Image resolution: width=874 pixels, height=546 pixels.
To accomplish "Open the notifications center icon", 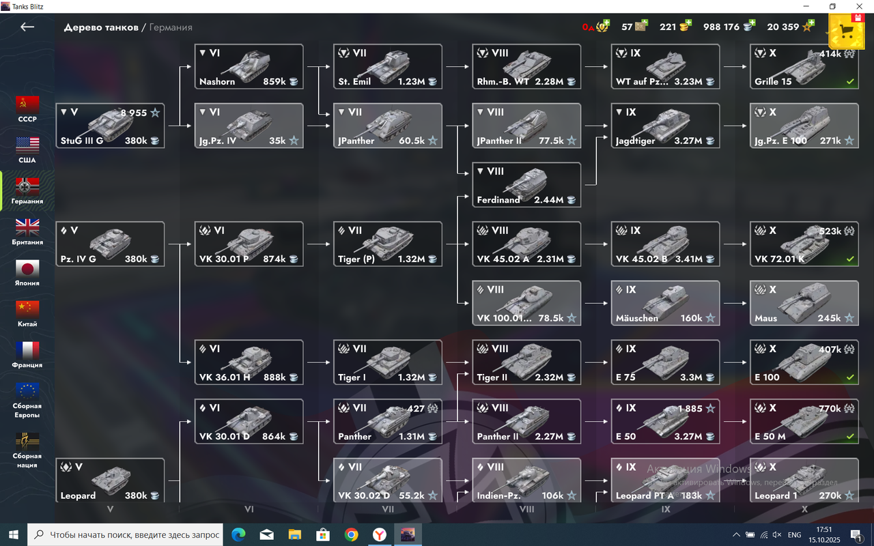I will [856, 534].
